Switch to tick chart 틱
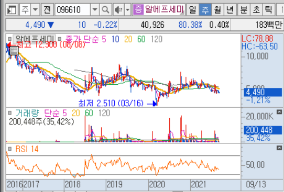284x192 pixels. [x=269, y=9]
